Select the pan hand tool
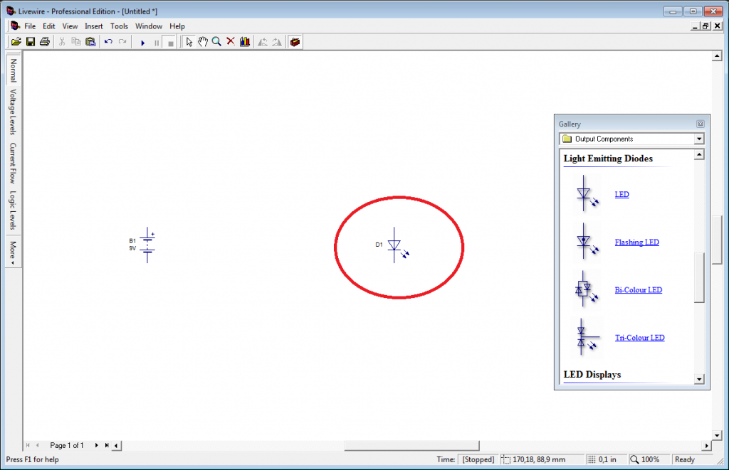729x470 pixels. (203, 41)
